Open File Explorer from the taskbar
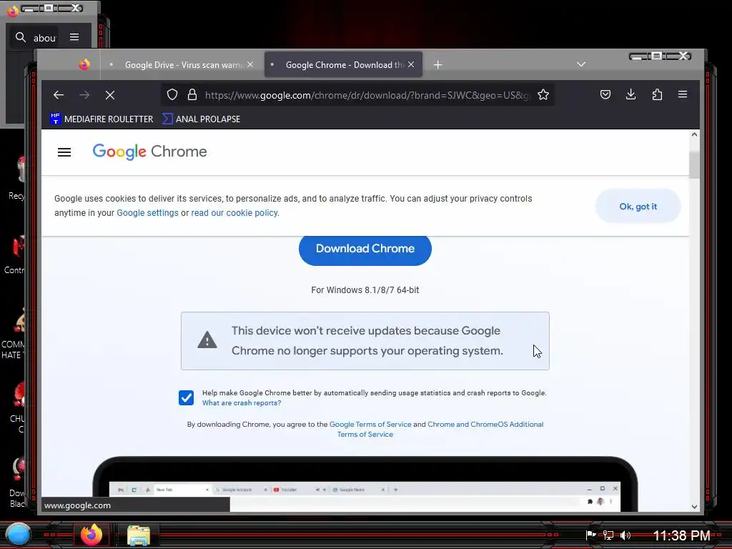 138,535
